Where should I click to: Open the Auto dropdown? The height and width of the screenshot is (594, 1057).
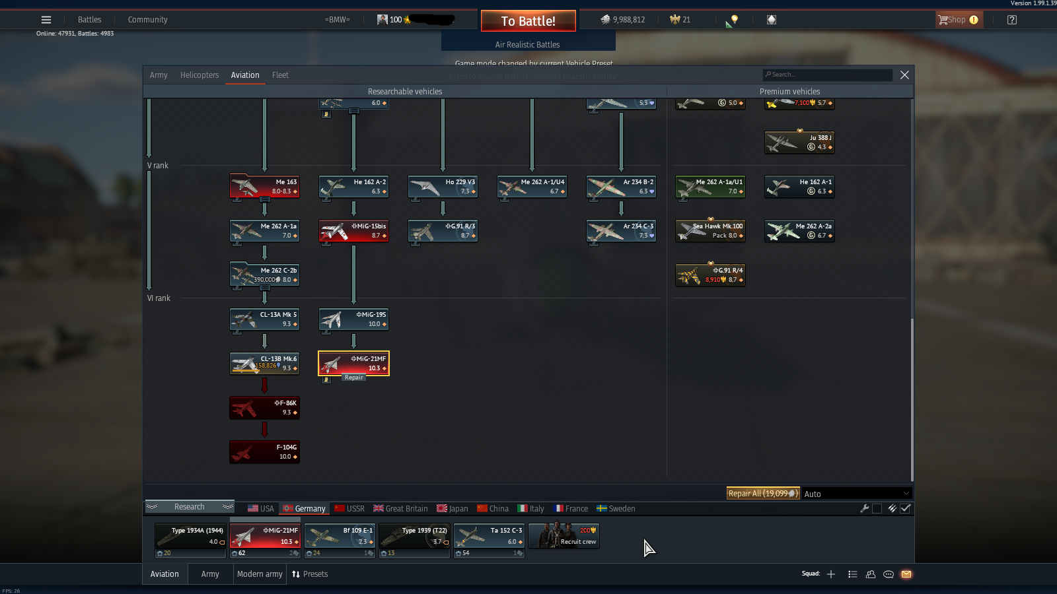(857, 493)
